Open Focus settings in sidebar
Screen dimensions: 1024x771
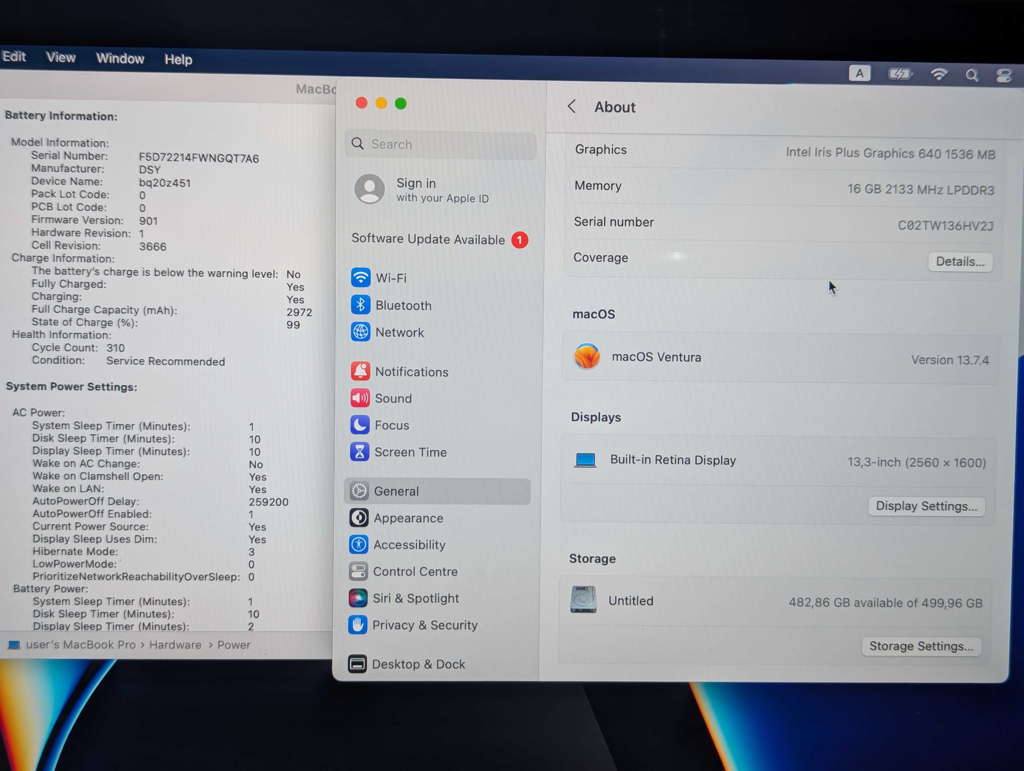(379, 425)
